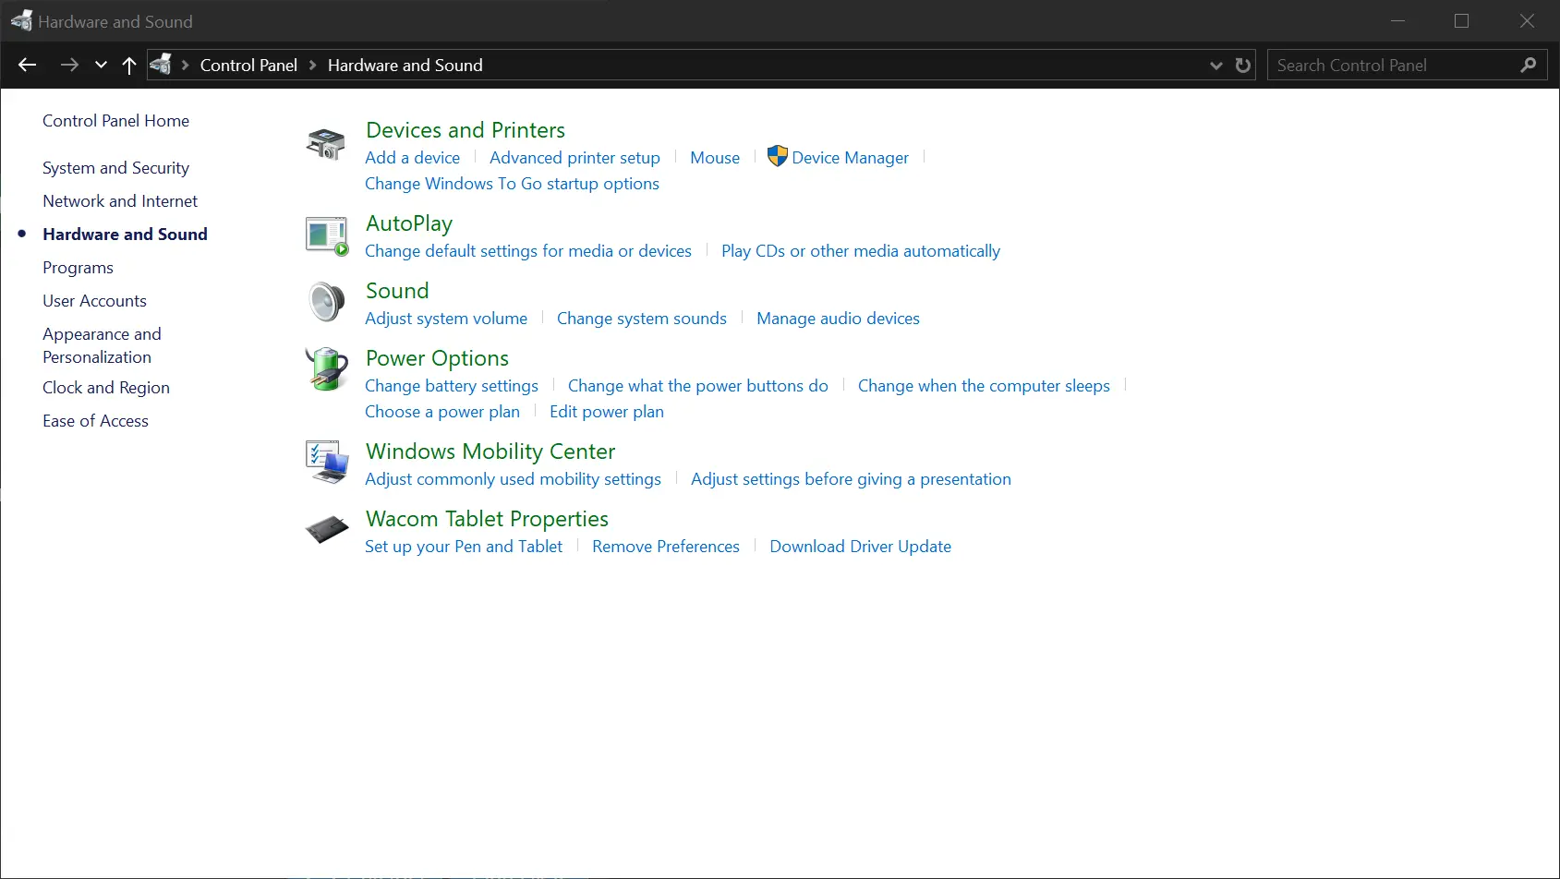Image resolution: width=1560 pixels, height=879 pixels.
Task: Open Appearance and Personalization category
Action: pyautogui.click(x=102, y=345)
